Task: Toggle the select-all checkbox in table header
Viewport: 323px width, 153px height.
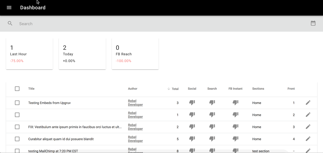Action: click(17, 89)
